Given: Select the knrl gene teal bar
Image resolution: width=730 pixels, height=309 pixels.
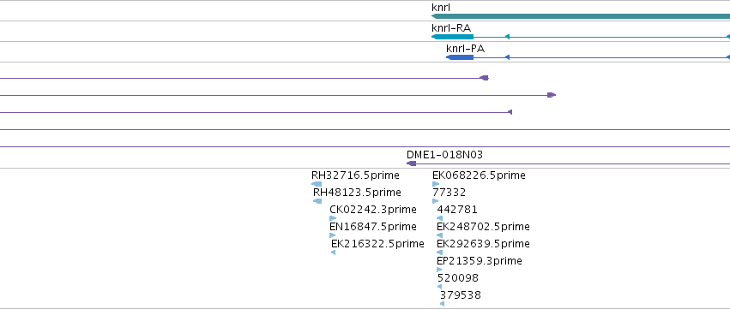Looking at the screenshot, I should coord(581,16).
